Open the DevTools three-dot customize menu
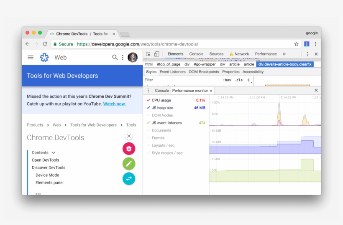The image size is (343, 225). tap(307, 54)
